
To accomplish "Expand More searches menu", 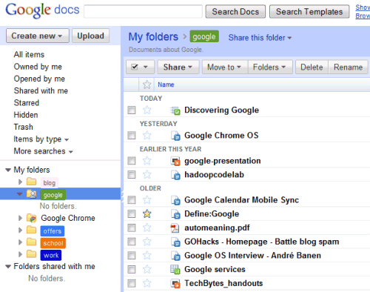I will pos(43,151).
